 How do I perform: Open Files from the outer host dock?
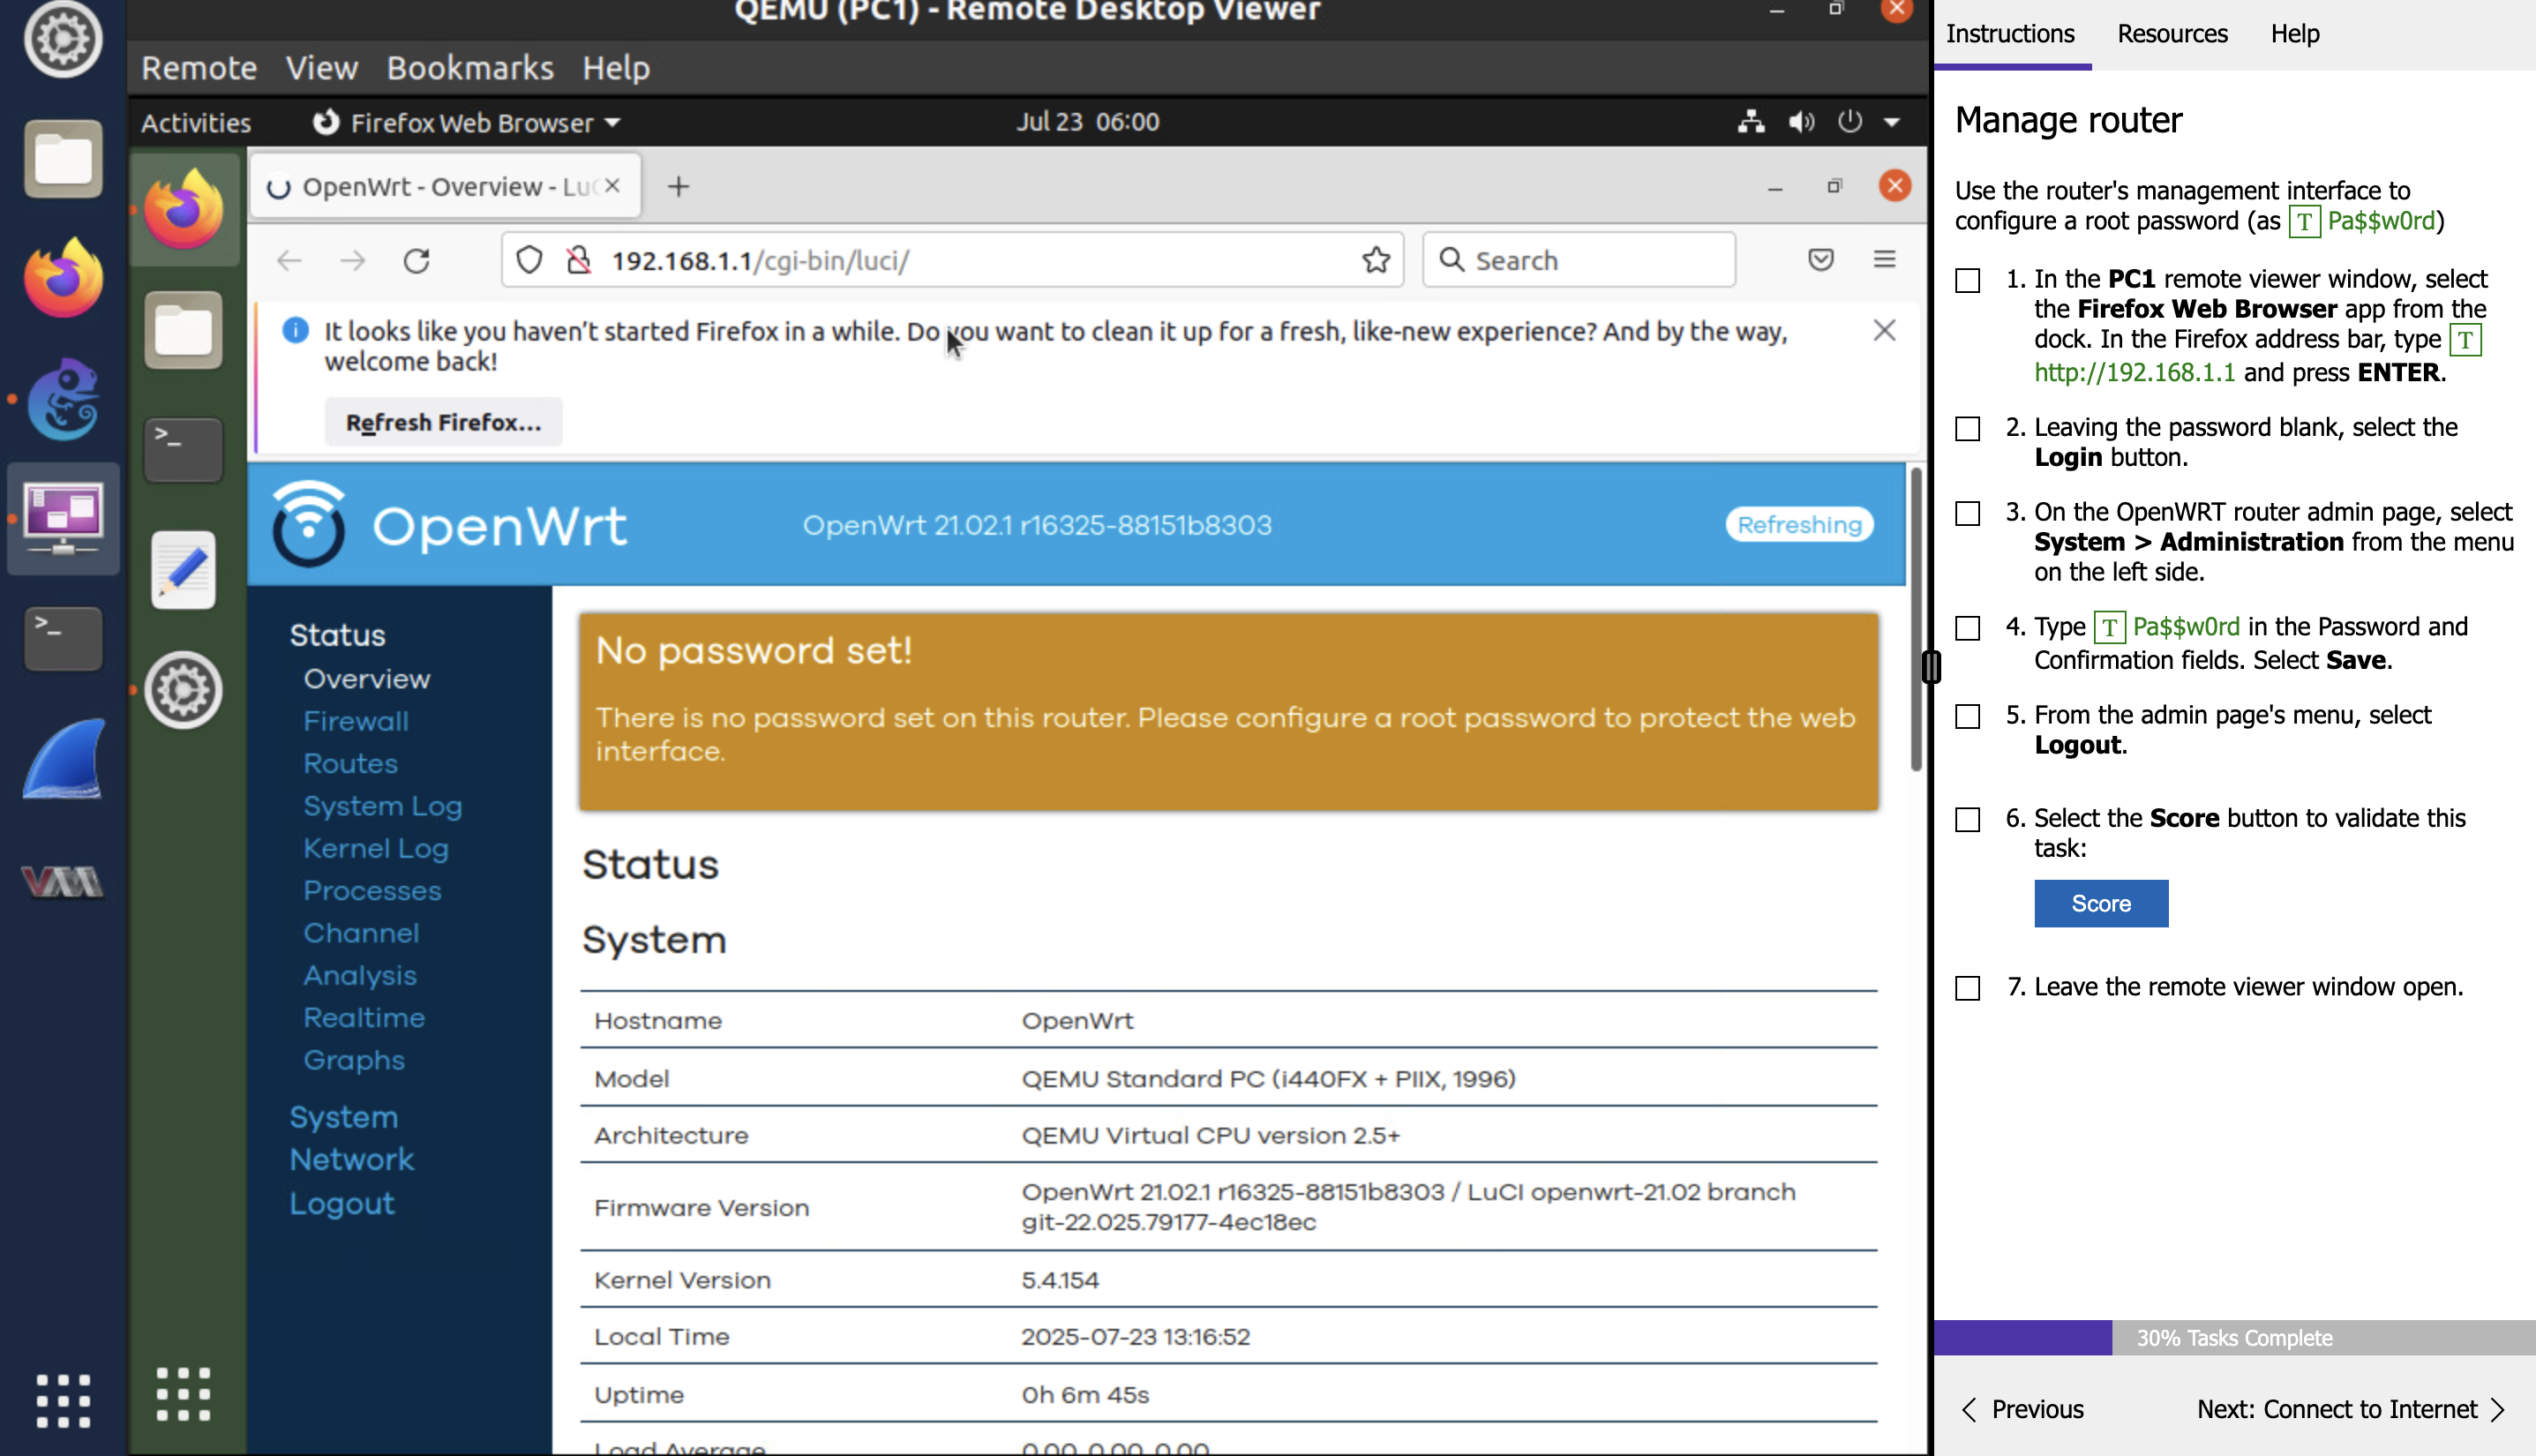point(63,159)
